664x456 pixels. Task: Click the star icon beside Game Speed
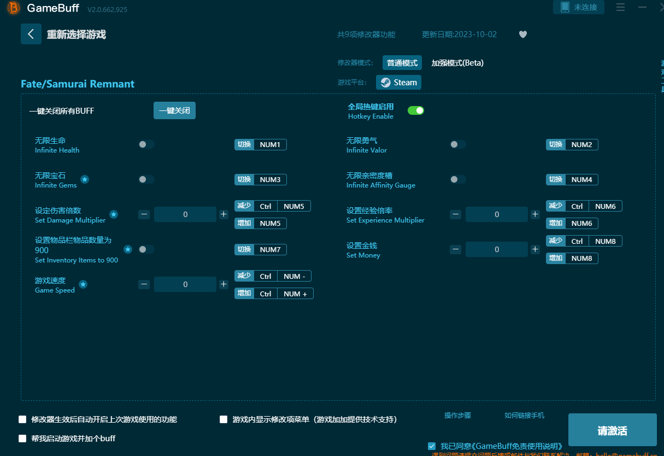(83, 284)
